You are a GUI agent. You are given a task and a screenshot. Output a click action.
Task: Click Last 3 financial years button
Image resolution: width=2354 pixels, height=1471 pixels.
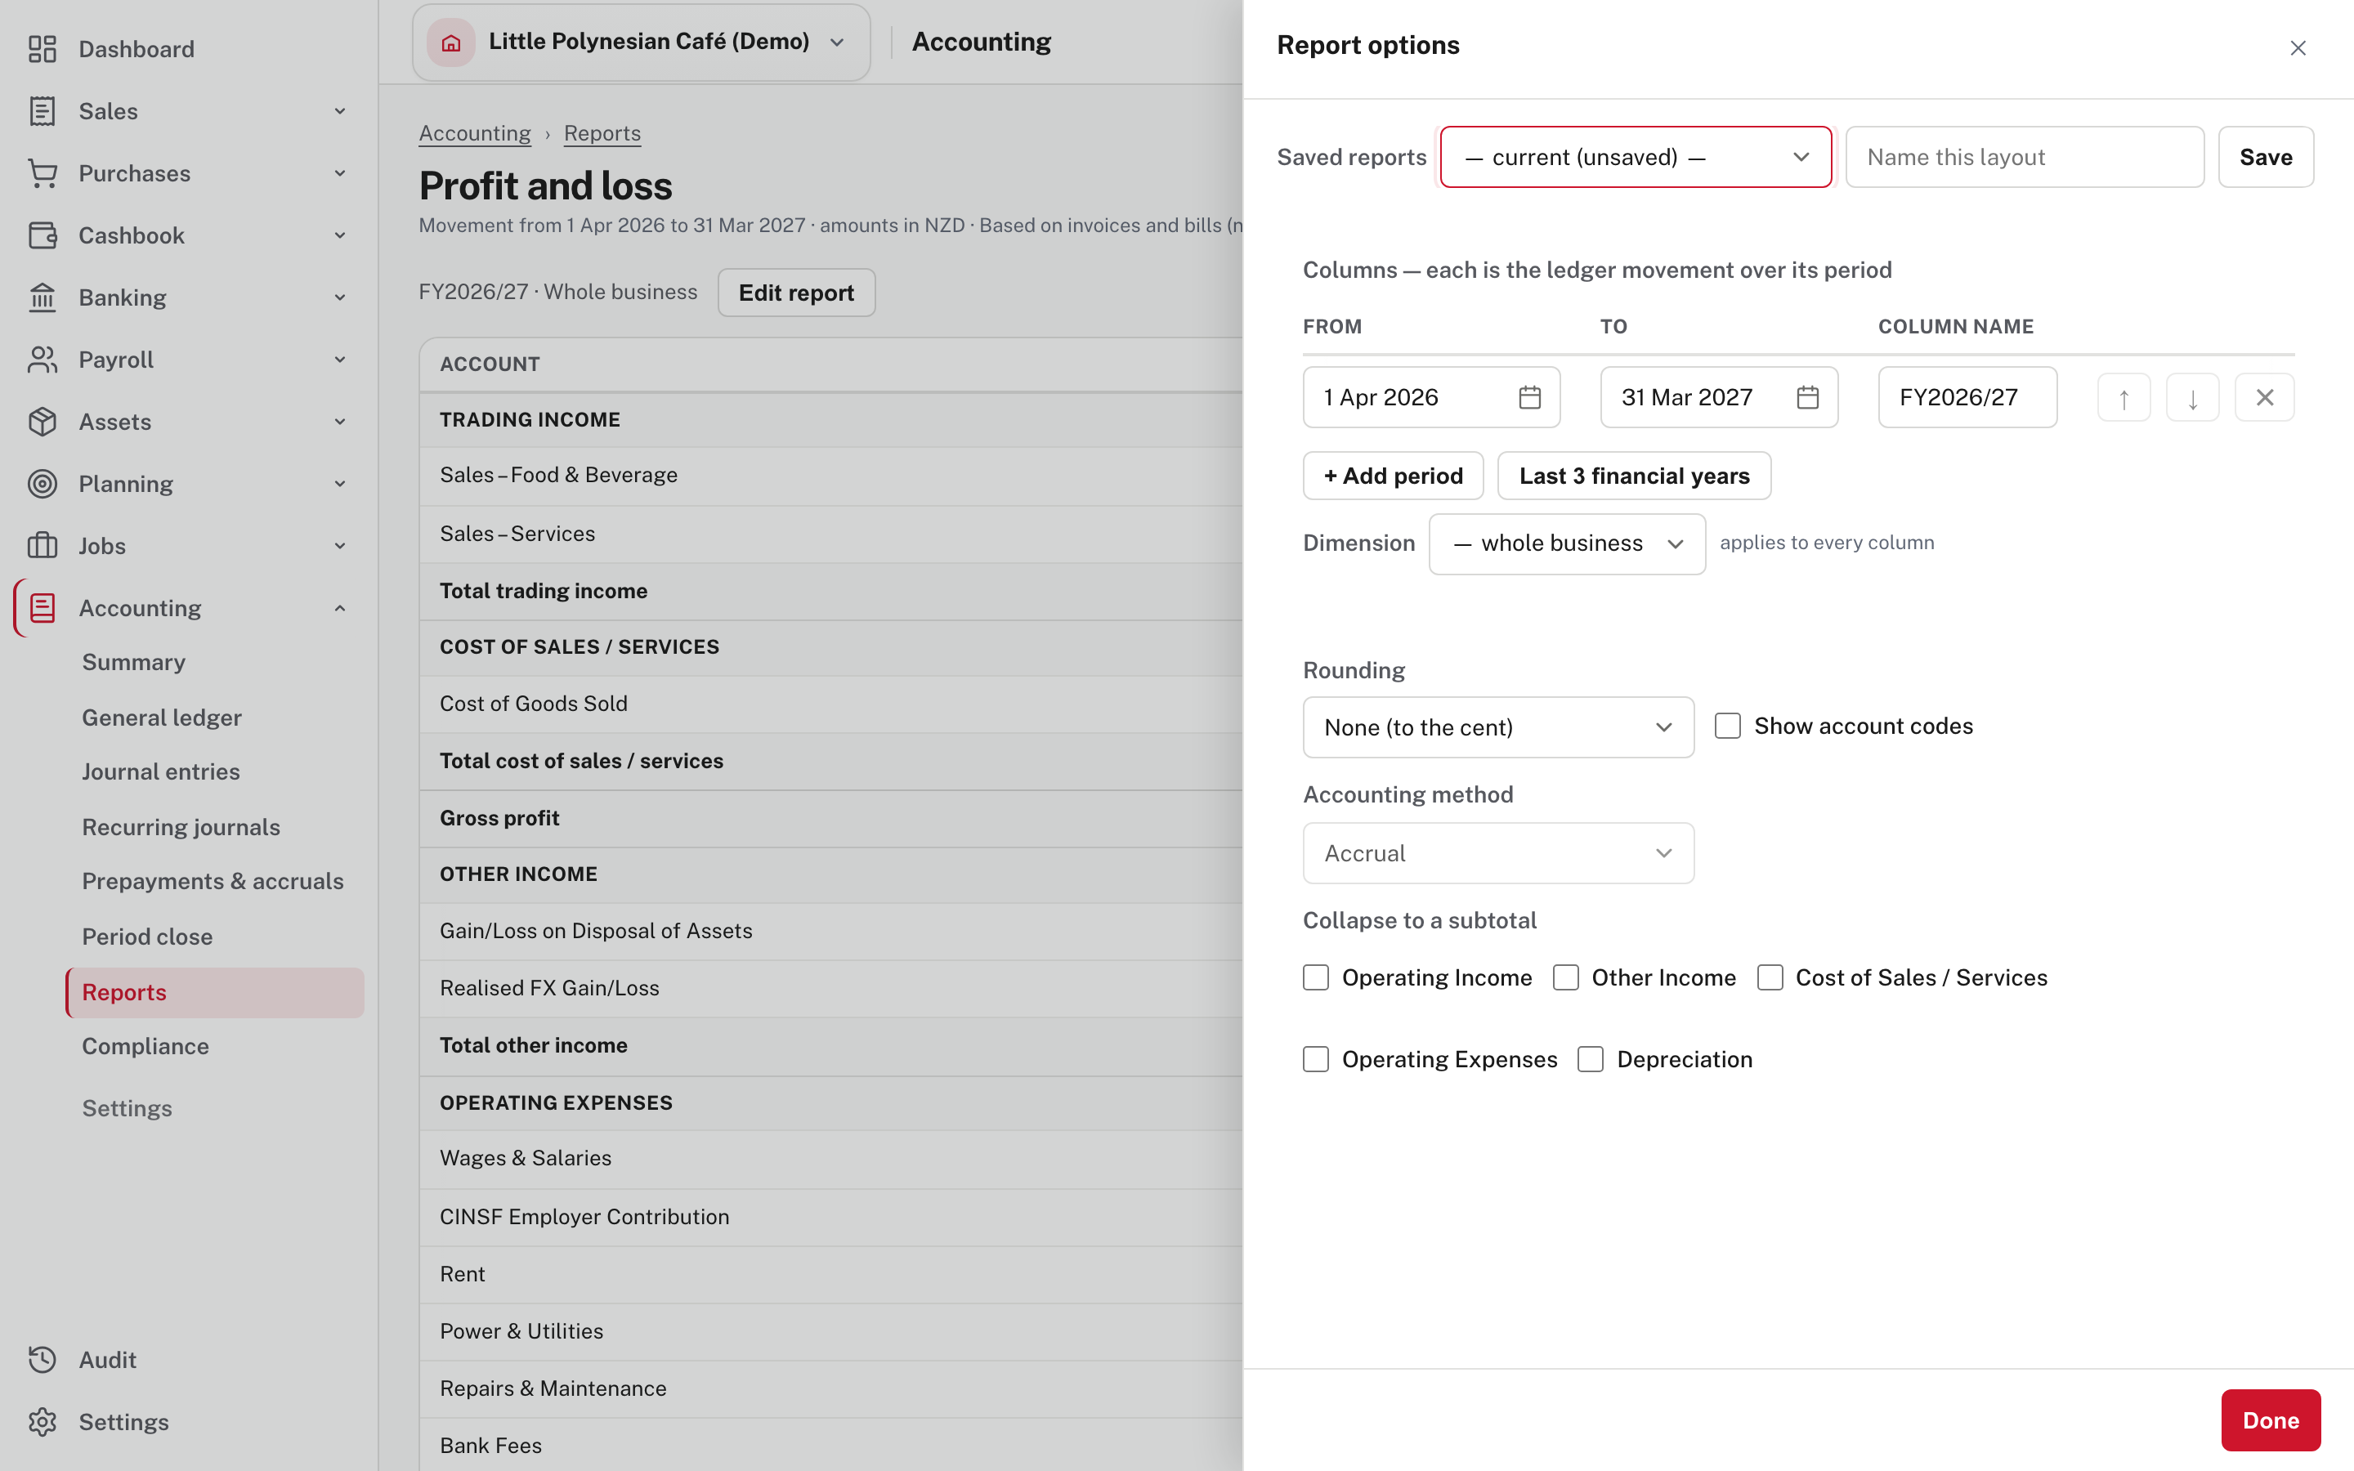click(1634, 476)
